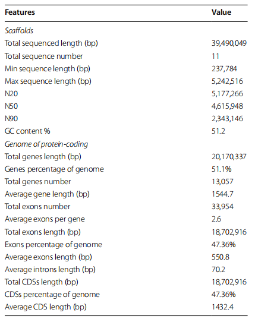
Task: Click the Value column header
Action: pyautogui.click(x=222, y=12)
